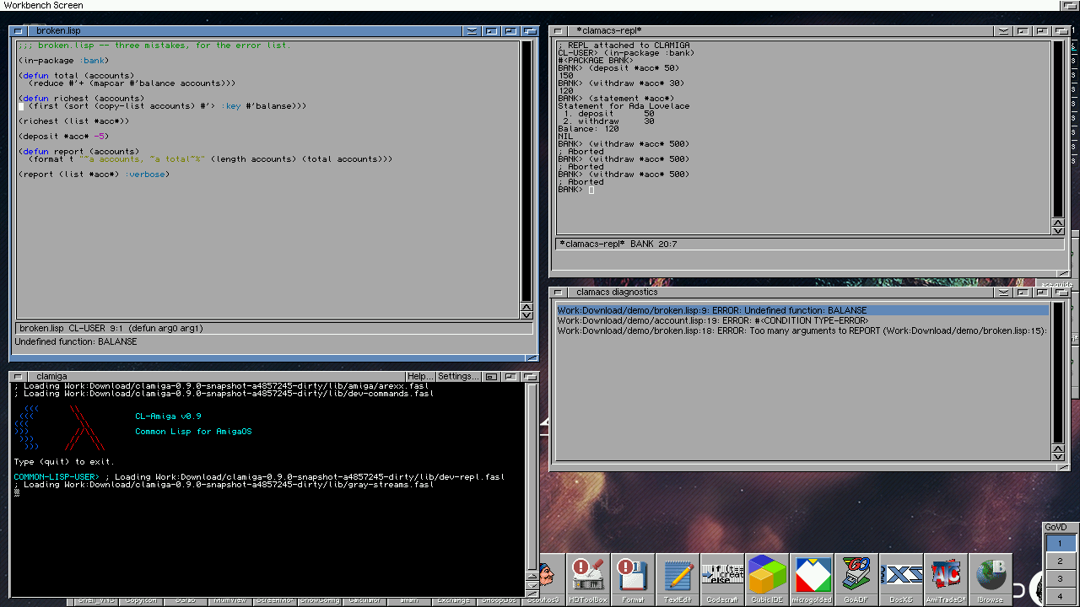This screenshot has height=607, width=1080.
Task: Click the down arrow of broken.lisp scrollbar
Action: 526,315
